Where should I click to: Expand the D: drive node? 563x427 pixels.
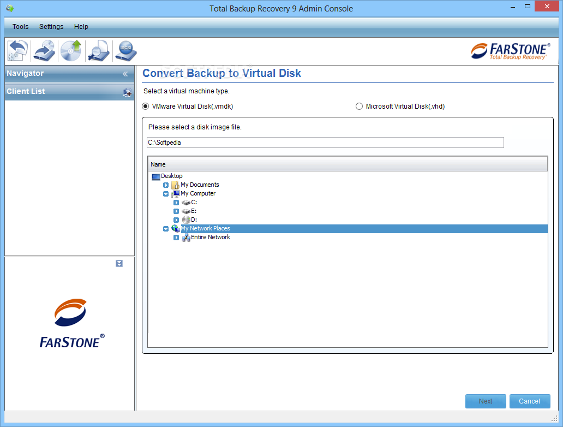(176, 220)
